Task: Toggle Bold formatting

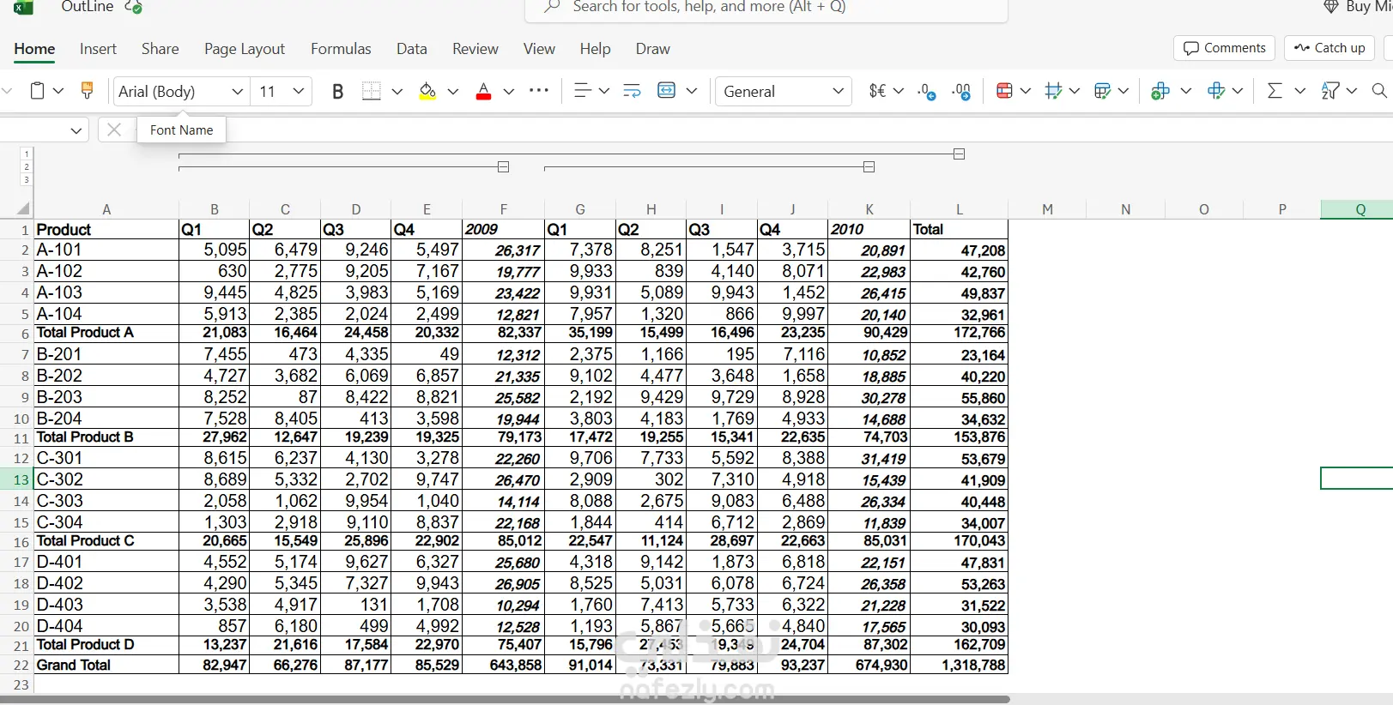Action: click(337, 91)
